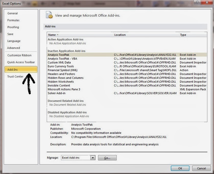The height and width of the screenshot is (174, 214).
Task: Click the compatibility information text
Action: (x=96, y=133)
